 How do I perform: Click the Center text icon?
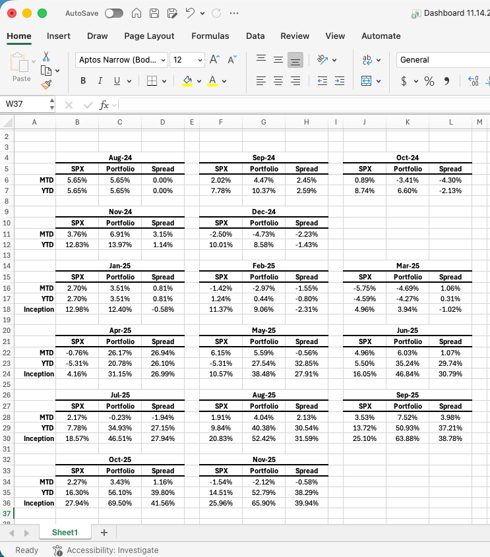coord(278,81)
